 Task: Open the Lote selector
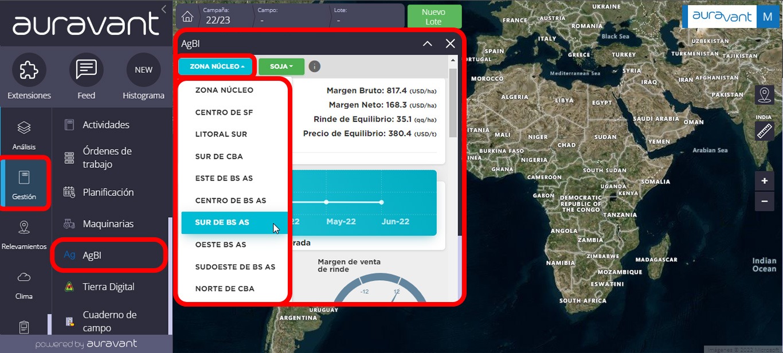pos(367,17)
